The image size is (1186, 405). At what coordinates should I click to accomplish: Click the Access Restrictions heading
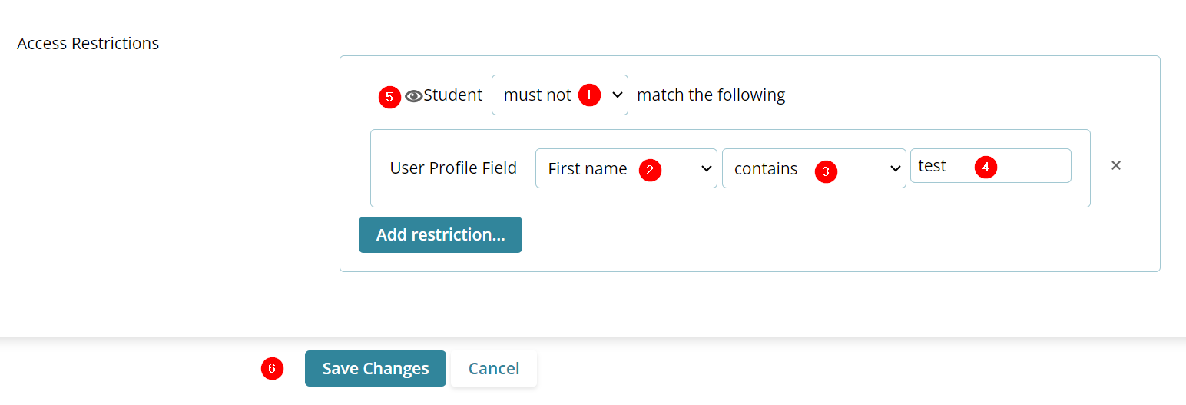88,44
